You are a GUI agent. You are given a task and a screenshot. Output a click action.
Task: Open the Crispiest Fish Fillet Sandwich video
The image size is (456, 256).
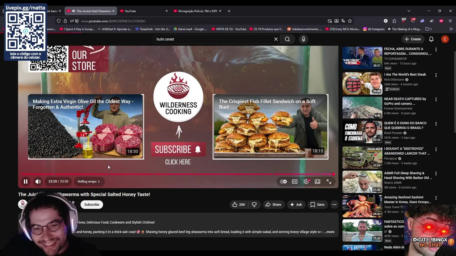click(270, 127)
